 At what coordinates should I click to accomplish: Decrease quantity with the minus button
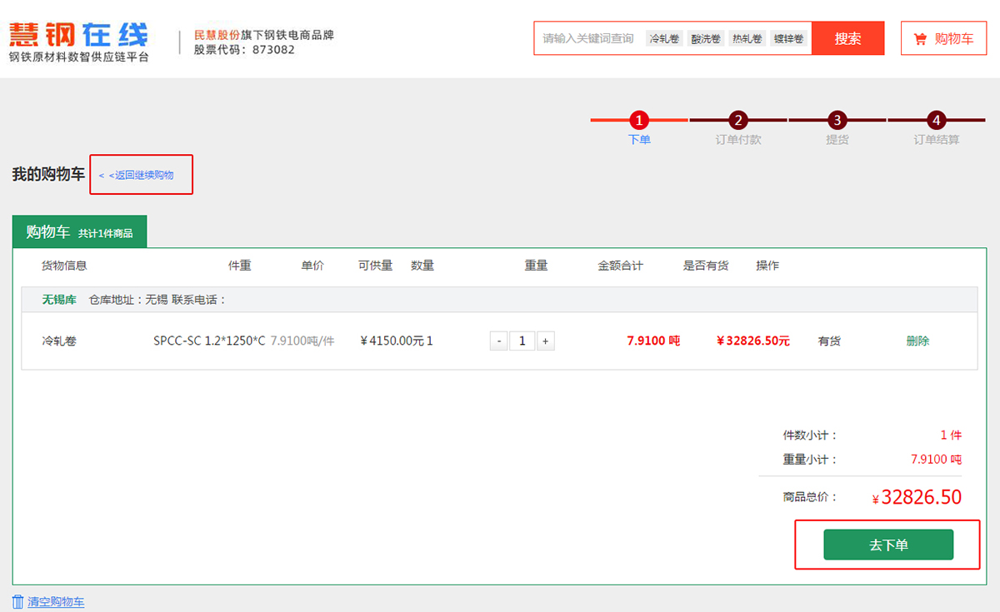[x=498, y=341]
